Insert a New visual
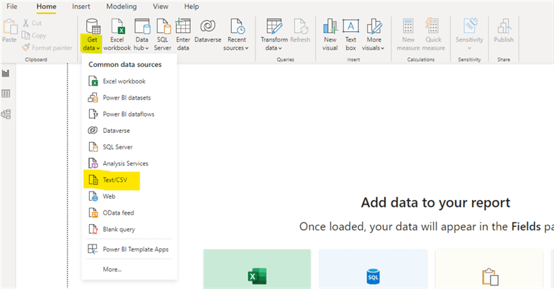The image size is (554, 289). (x=330, y=35)
